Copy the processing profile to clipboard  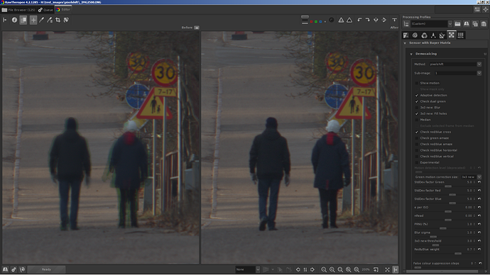pos(475,24)
